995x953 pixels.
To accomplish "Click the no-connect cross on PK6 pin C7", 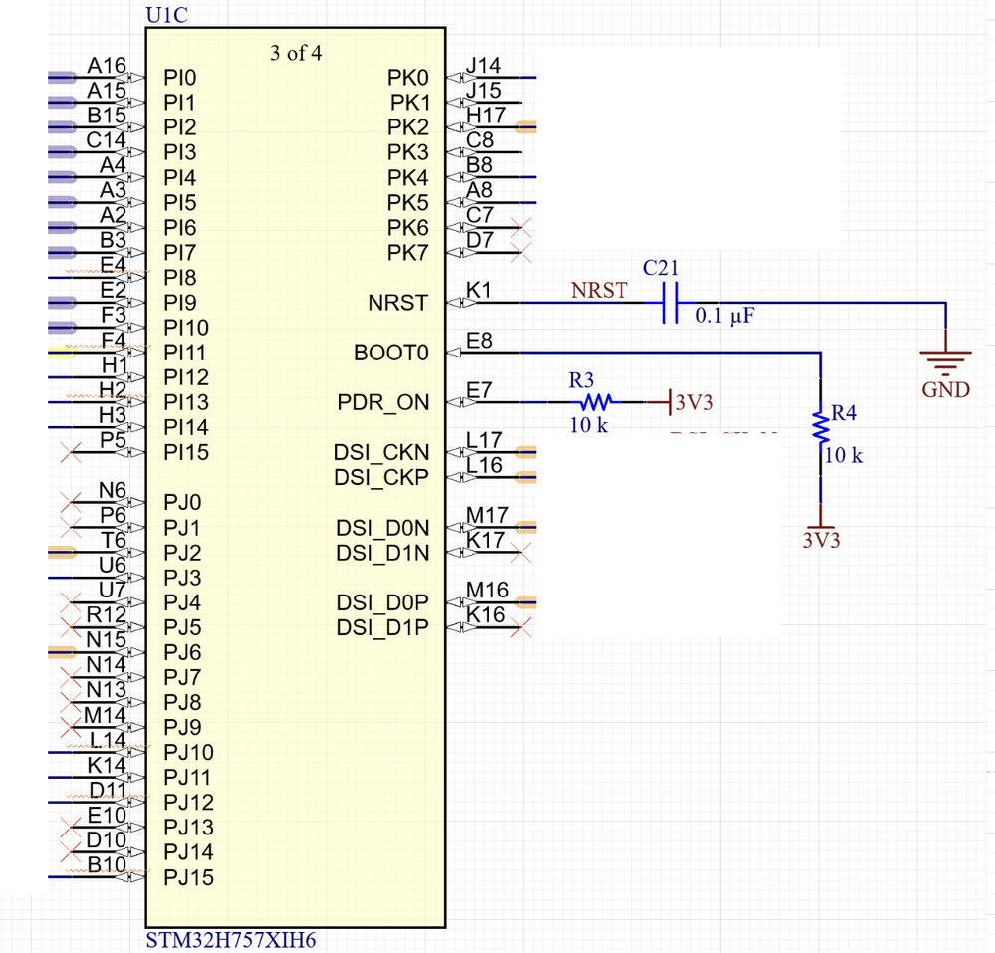I will 520,227.
